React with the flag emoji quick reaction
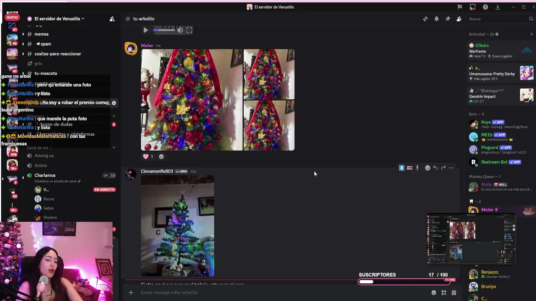 (x=410, y=168)
